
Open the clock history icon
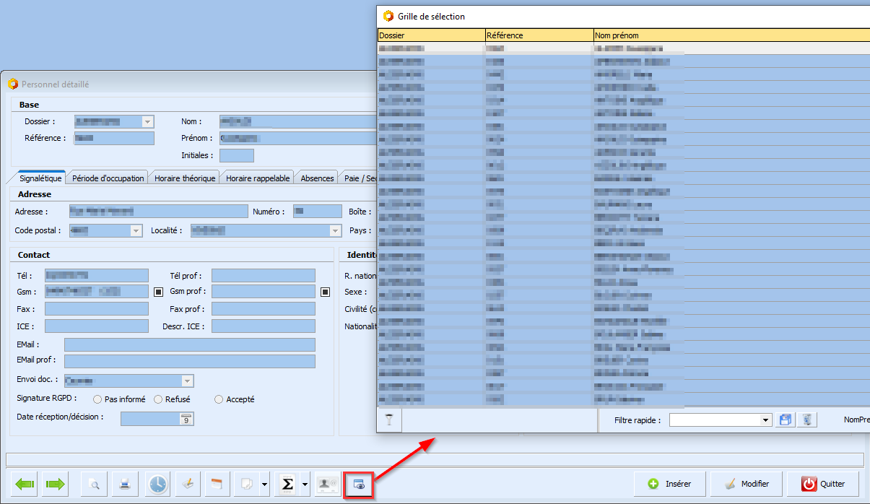157,485
